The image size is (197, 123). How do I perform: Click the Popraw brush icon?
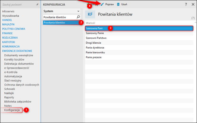[x=102, y=4]
